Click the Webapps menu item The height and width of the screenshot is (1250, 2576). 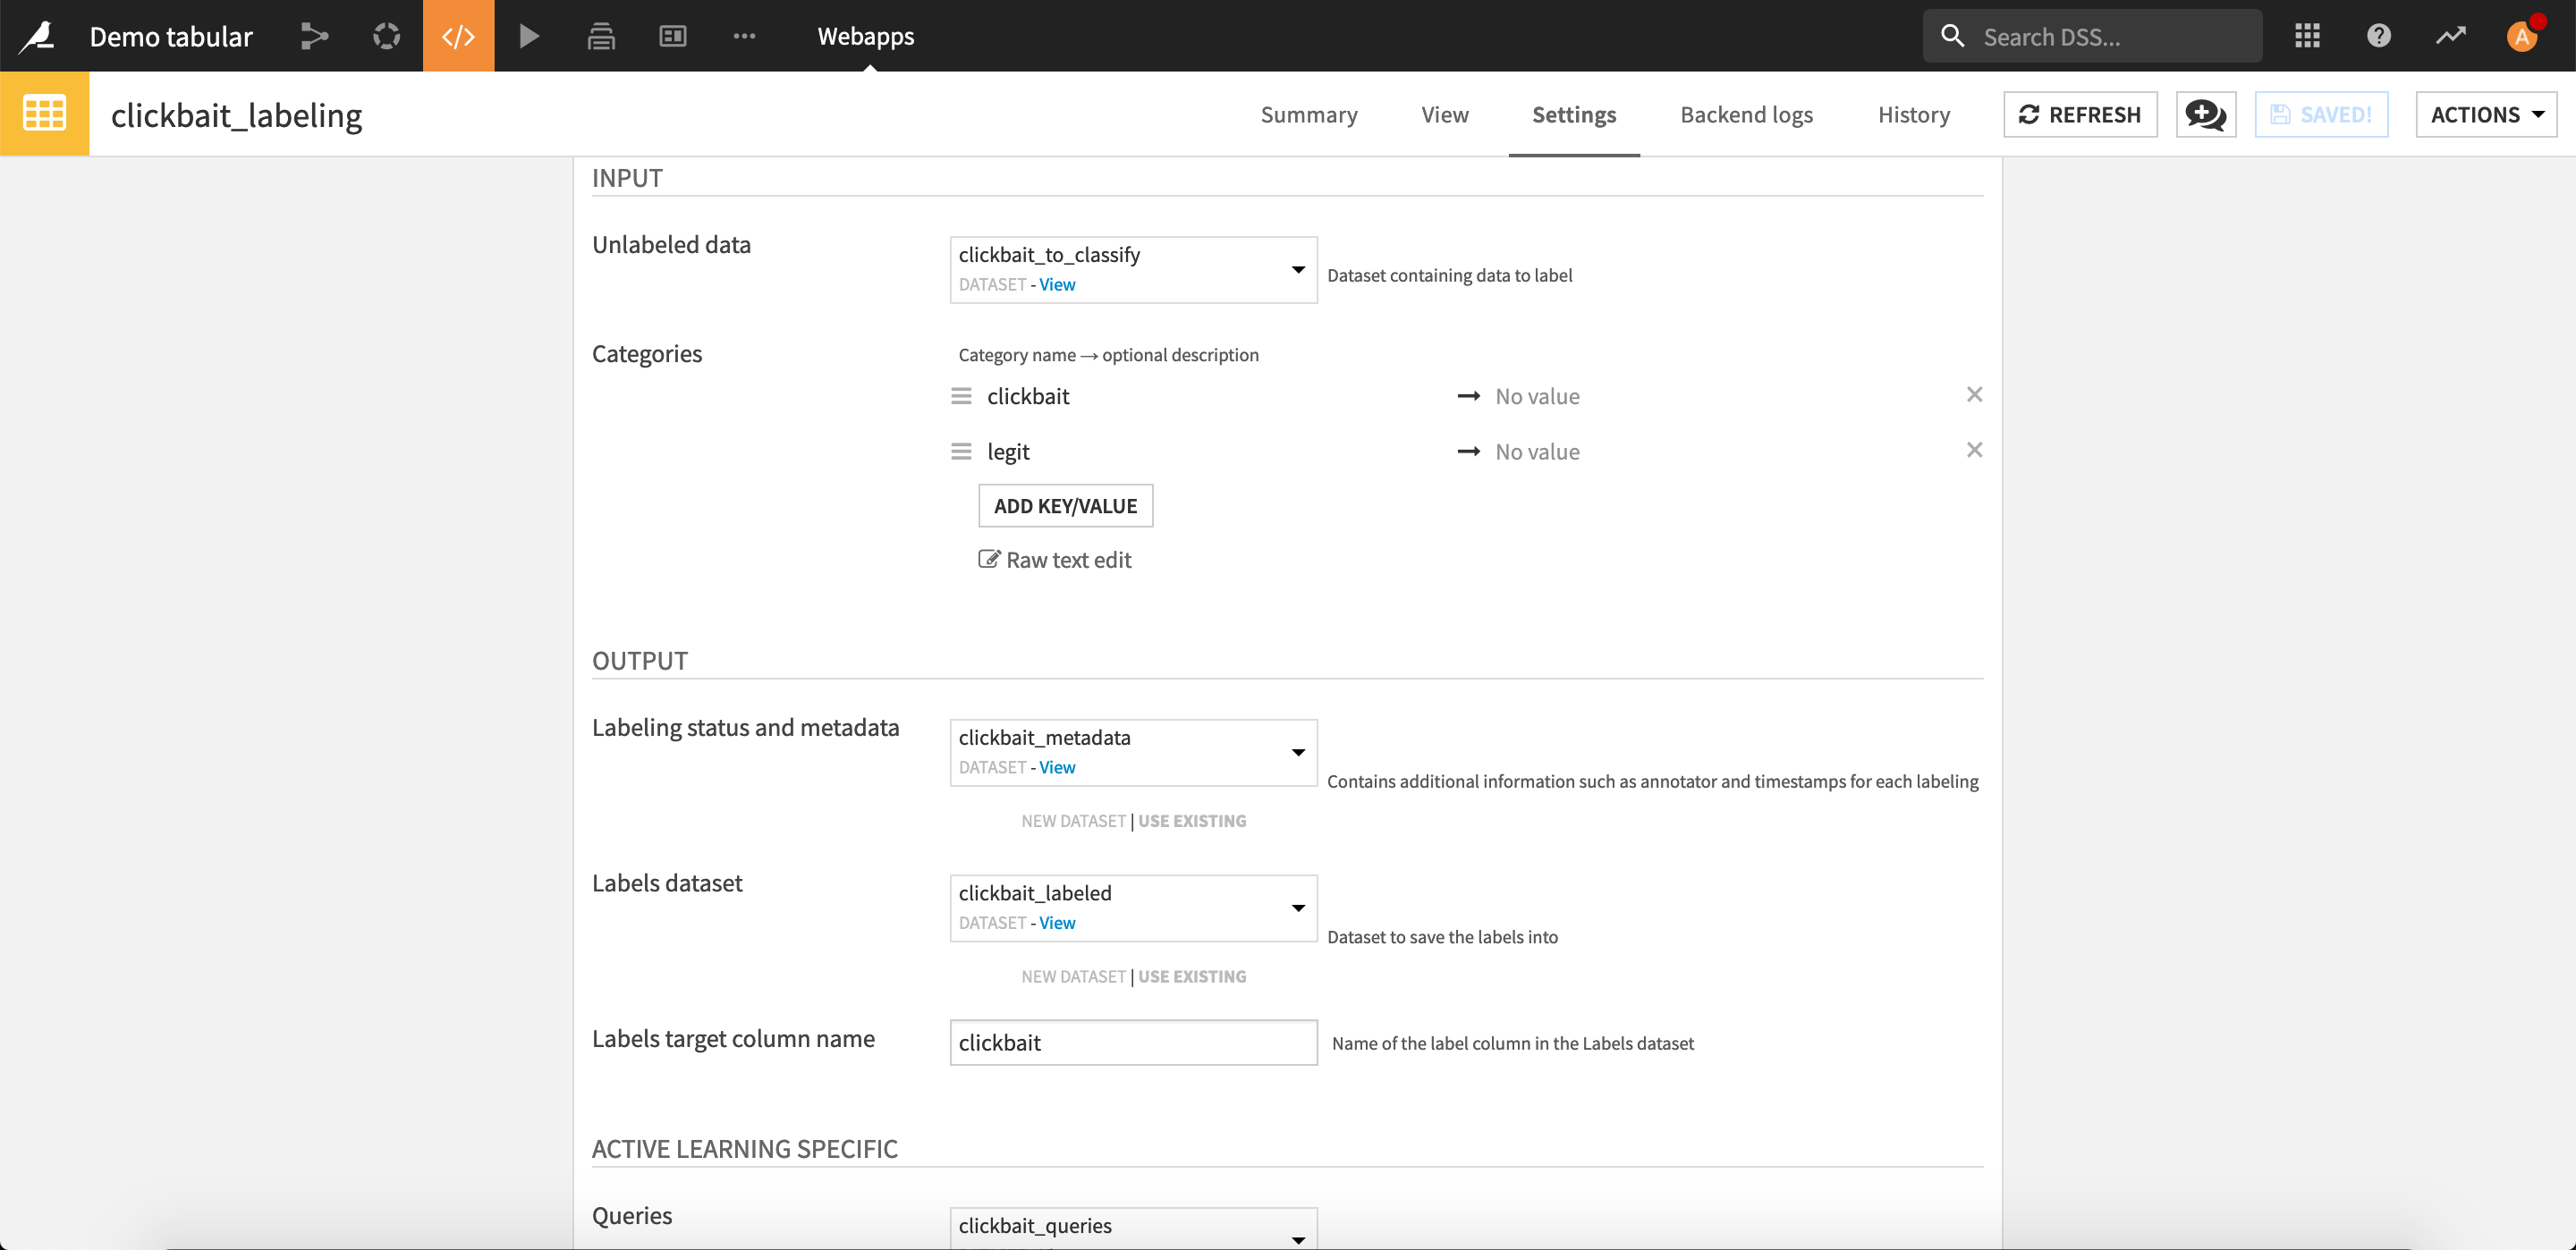pyautogui.click(x=865, y=36)
